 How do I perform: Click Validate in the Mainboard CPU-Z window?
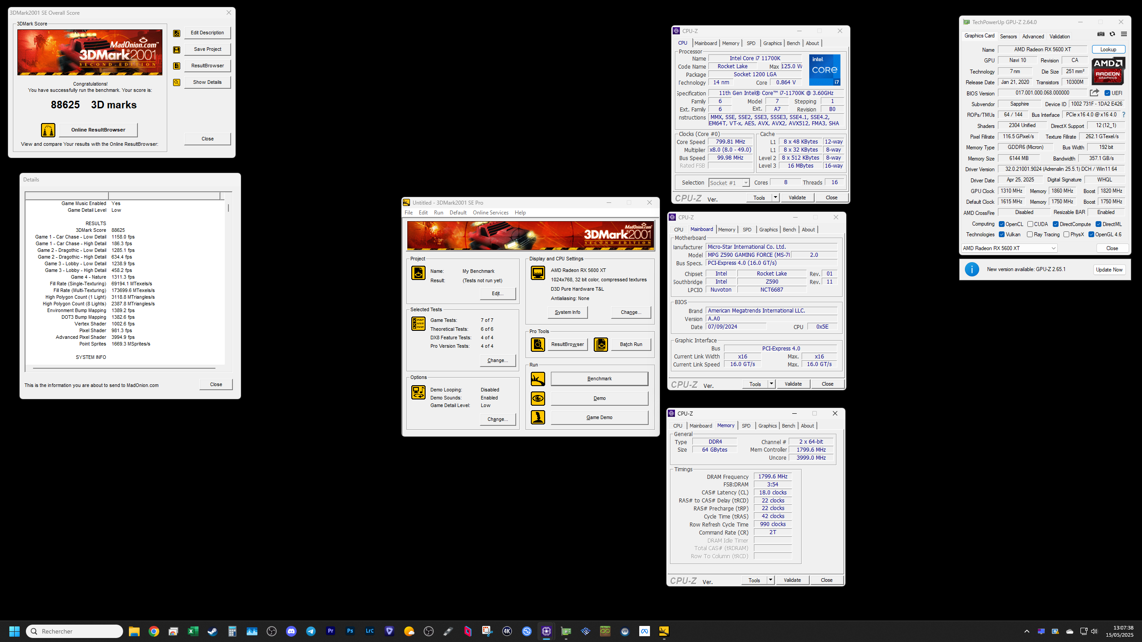[x=793, y=384]
